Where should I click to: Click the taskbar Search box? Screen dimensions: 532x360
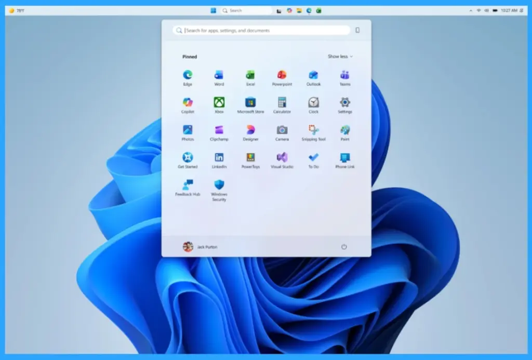[246, 10]
